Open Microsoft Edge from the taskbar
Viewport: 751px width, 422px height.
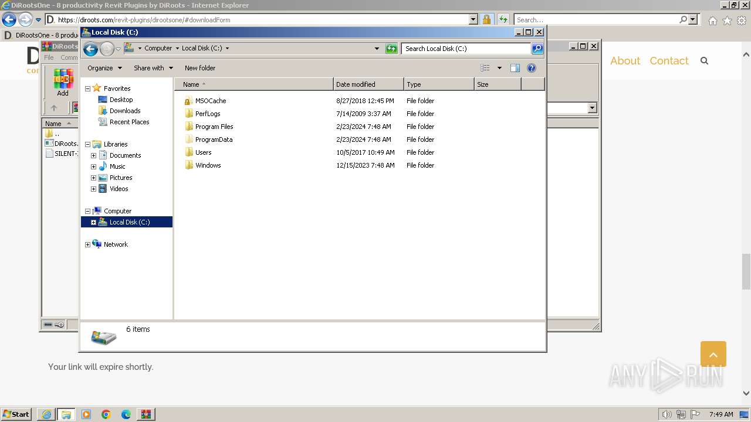[126, 414]
